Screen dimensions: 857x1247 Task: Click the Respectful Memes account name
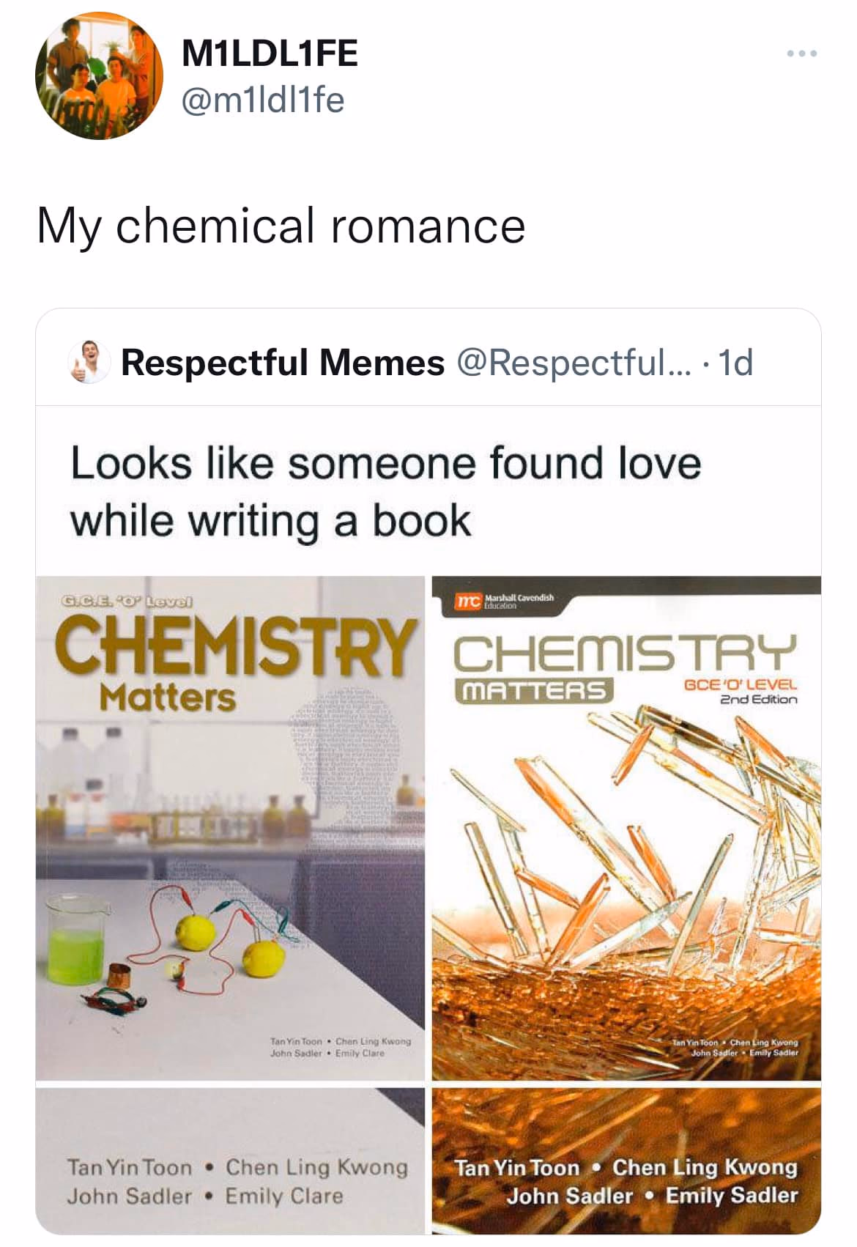(283, 362)
